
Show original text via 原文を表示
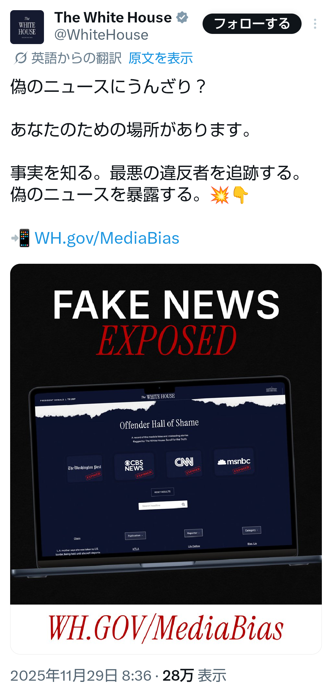(160, 58)
